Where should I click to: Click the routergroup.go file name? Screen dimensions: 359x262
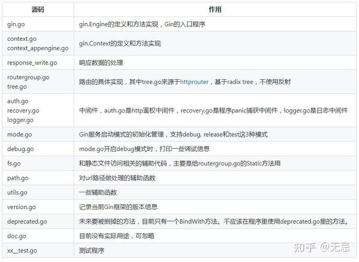click(x=28, y=77)
